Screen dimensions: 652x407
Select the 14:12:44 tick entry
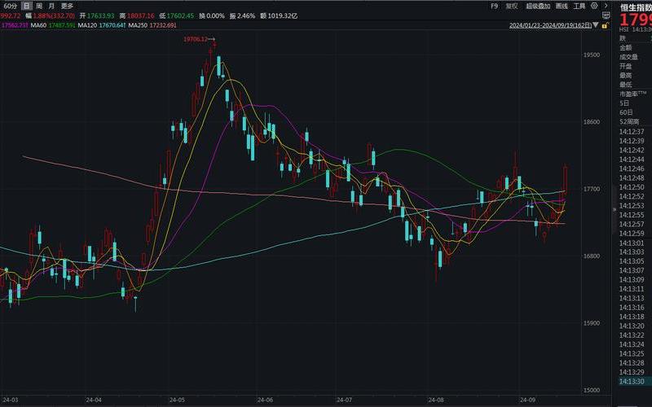(631, 160)
